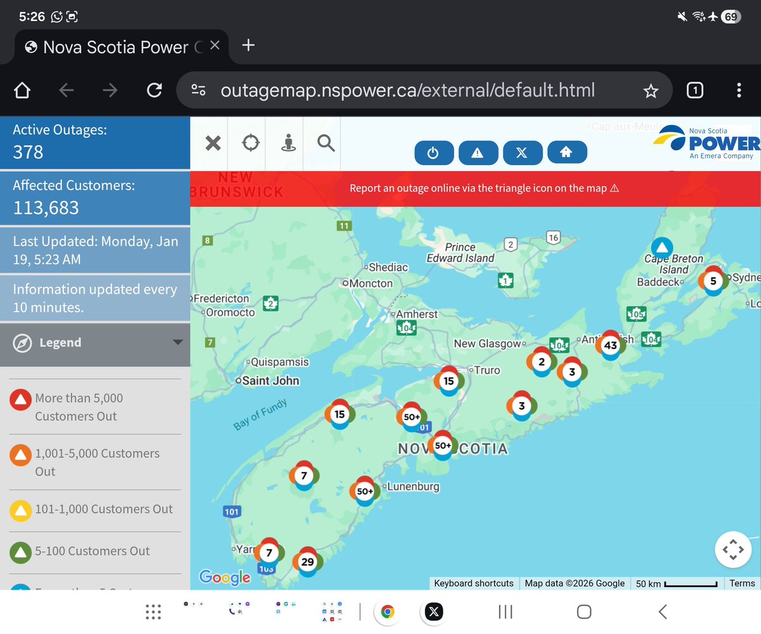Close the side panel with the X icon
The width and height of the screenshot is (761, 634).
click(x=213, y=143)
